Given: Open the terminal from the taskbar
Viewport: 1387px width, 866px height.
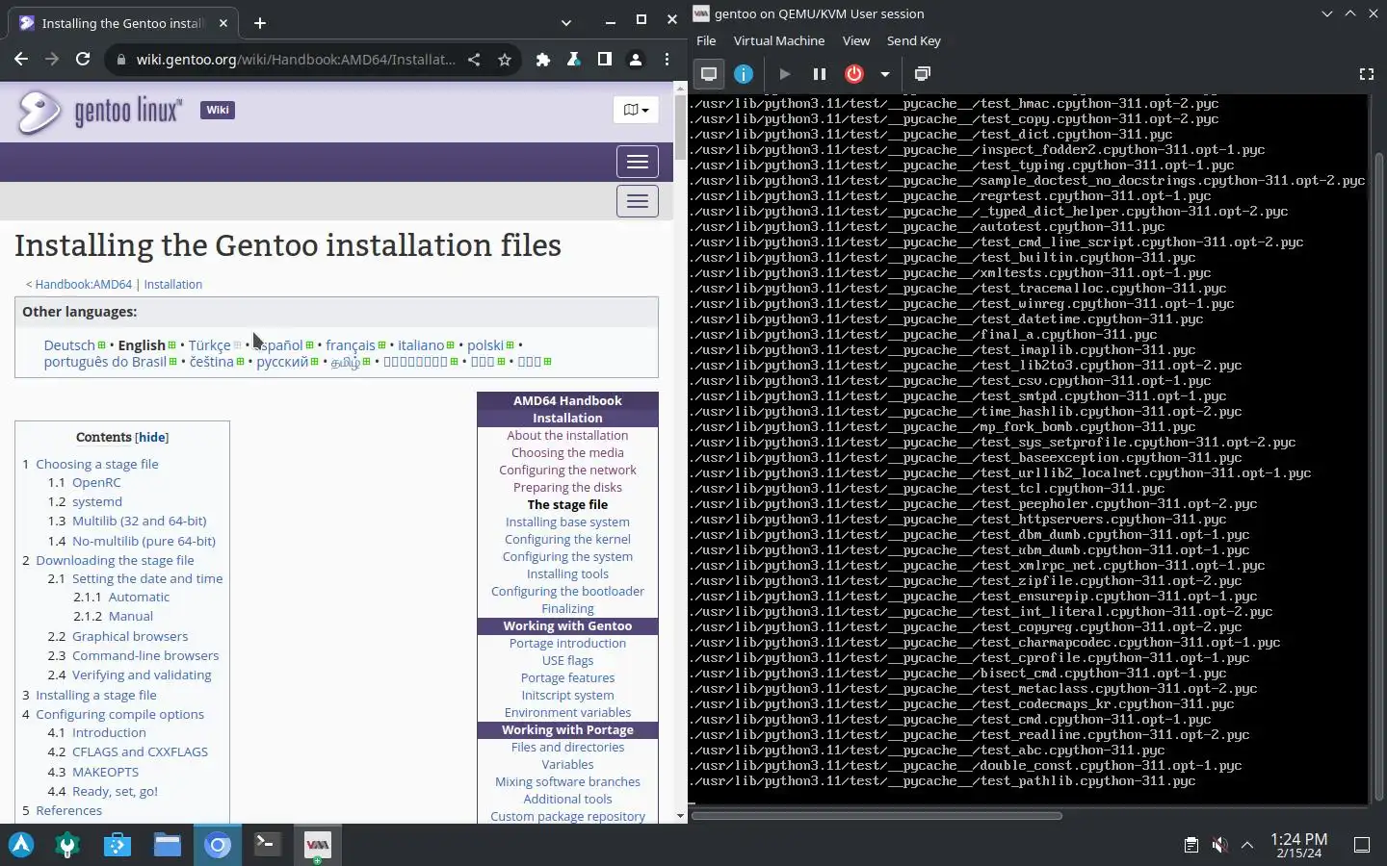Looking at the screenshot, I should pos(267,845).
